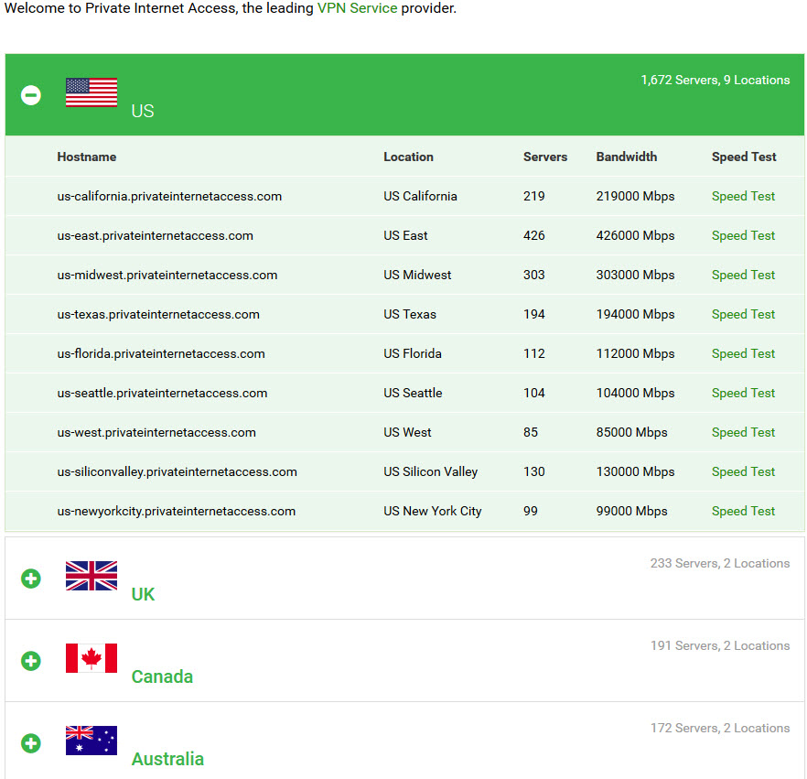807x779 pixels.
Task: Run Speed Test for US Florida
Action: pos(743,353)
